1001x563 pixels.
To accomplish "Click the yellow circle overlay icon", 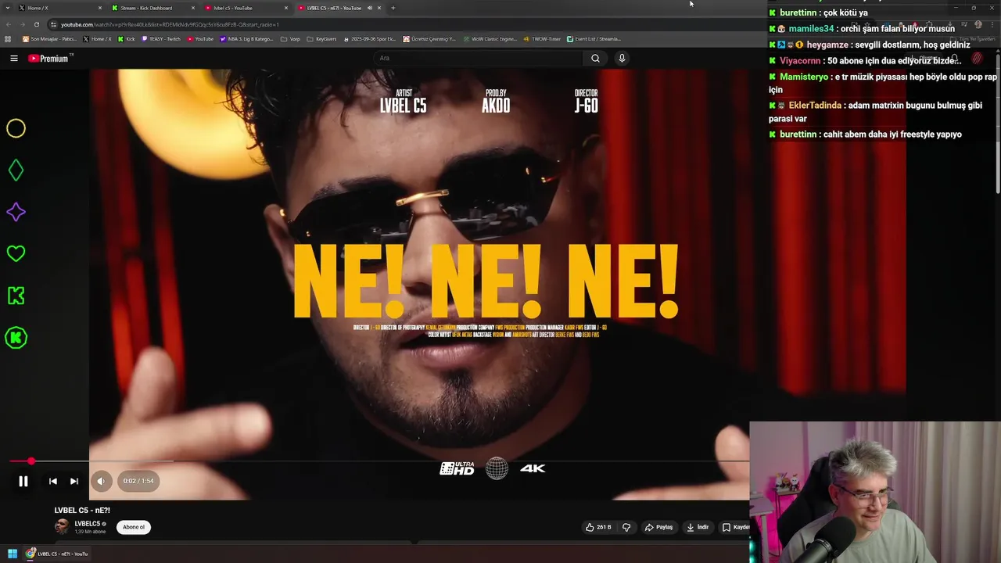I will pyautogui.click(x=16, y=128).
